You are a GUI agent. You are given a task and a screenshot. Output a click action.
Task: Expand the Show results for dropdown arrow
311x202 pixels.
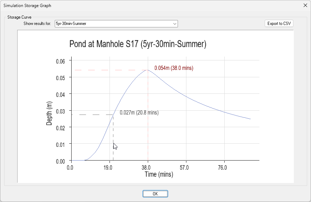174,24
